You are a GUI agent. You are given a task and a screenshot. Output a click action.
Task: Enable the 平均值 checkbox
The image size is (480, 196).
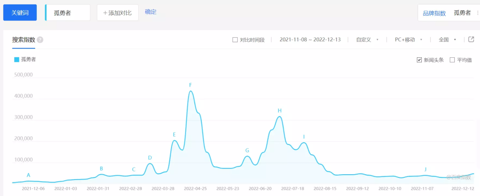coord(452,60)
